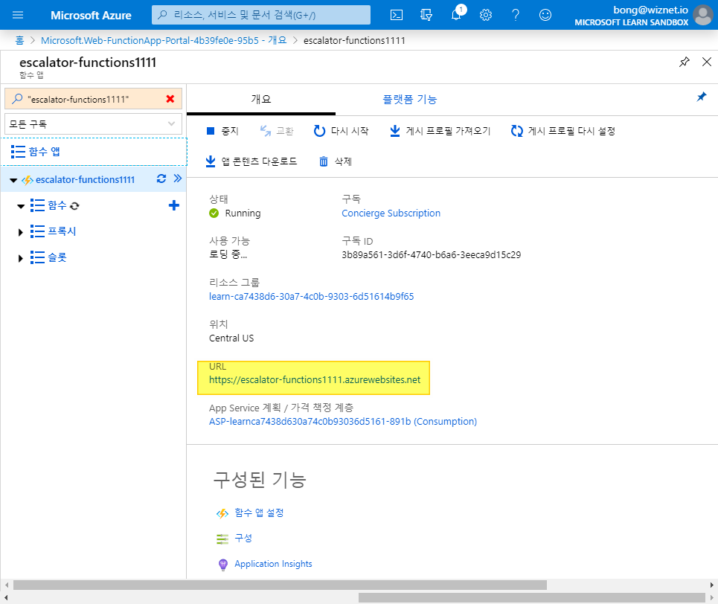Reset publish profile (게시 프로필 다시 설정)

click(563, 131)
